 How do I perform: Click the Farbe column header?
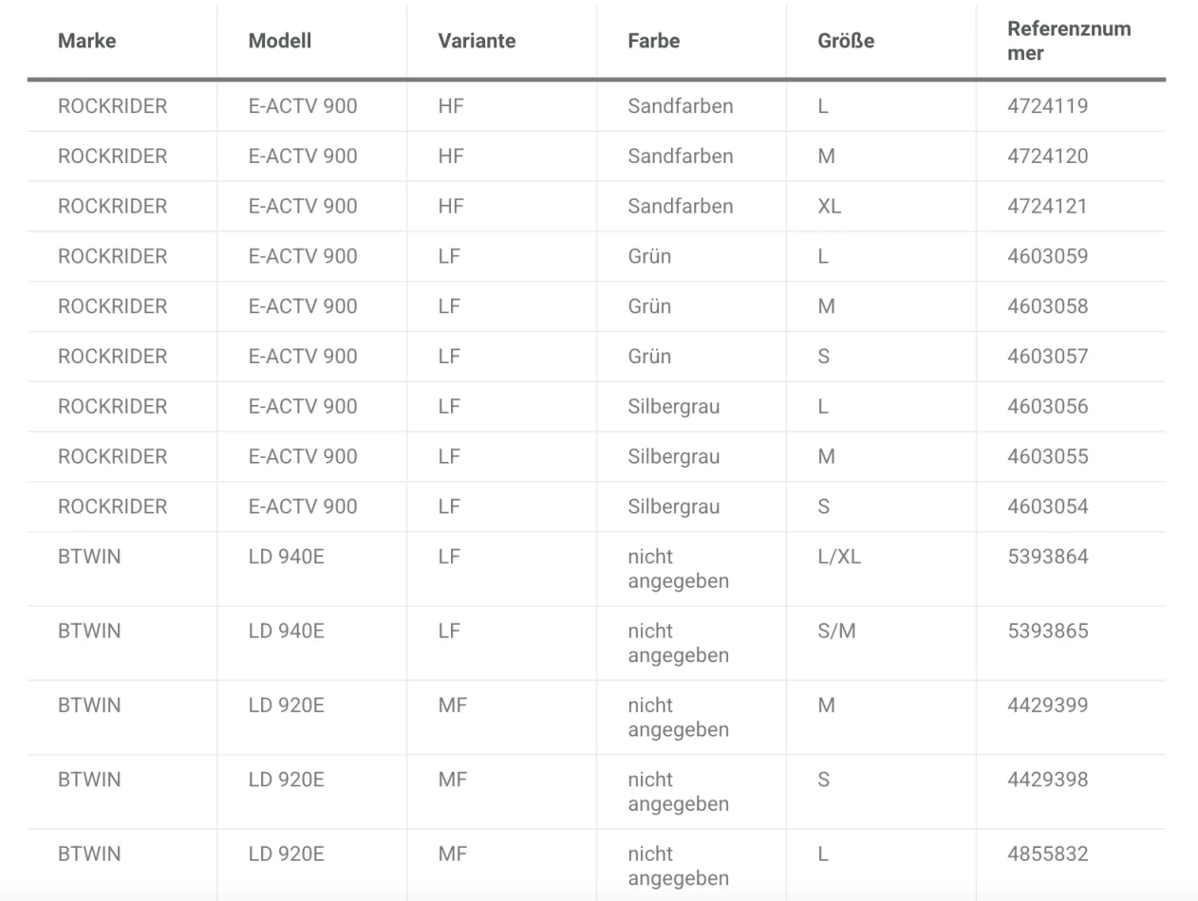click(x=654, y=41)
